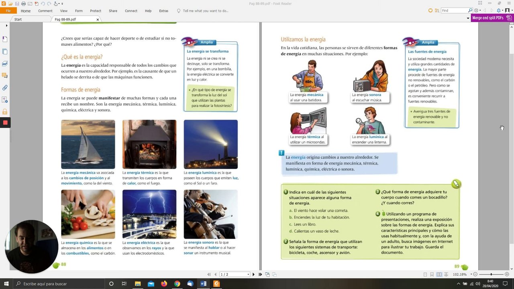Open the Bookmarks panel icon
This screenshot has width=514, height=289.
coord(5,39)
